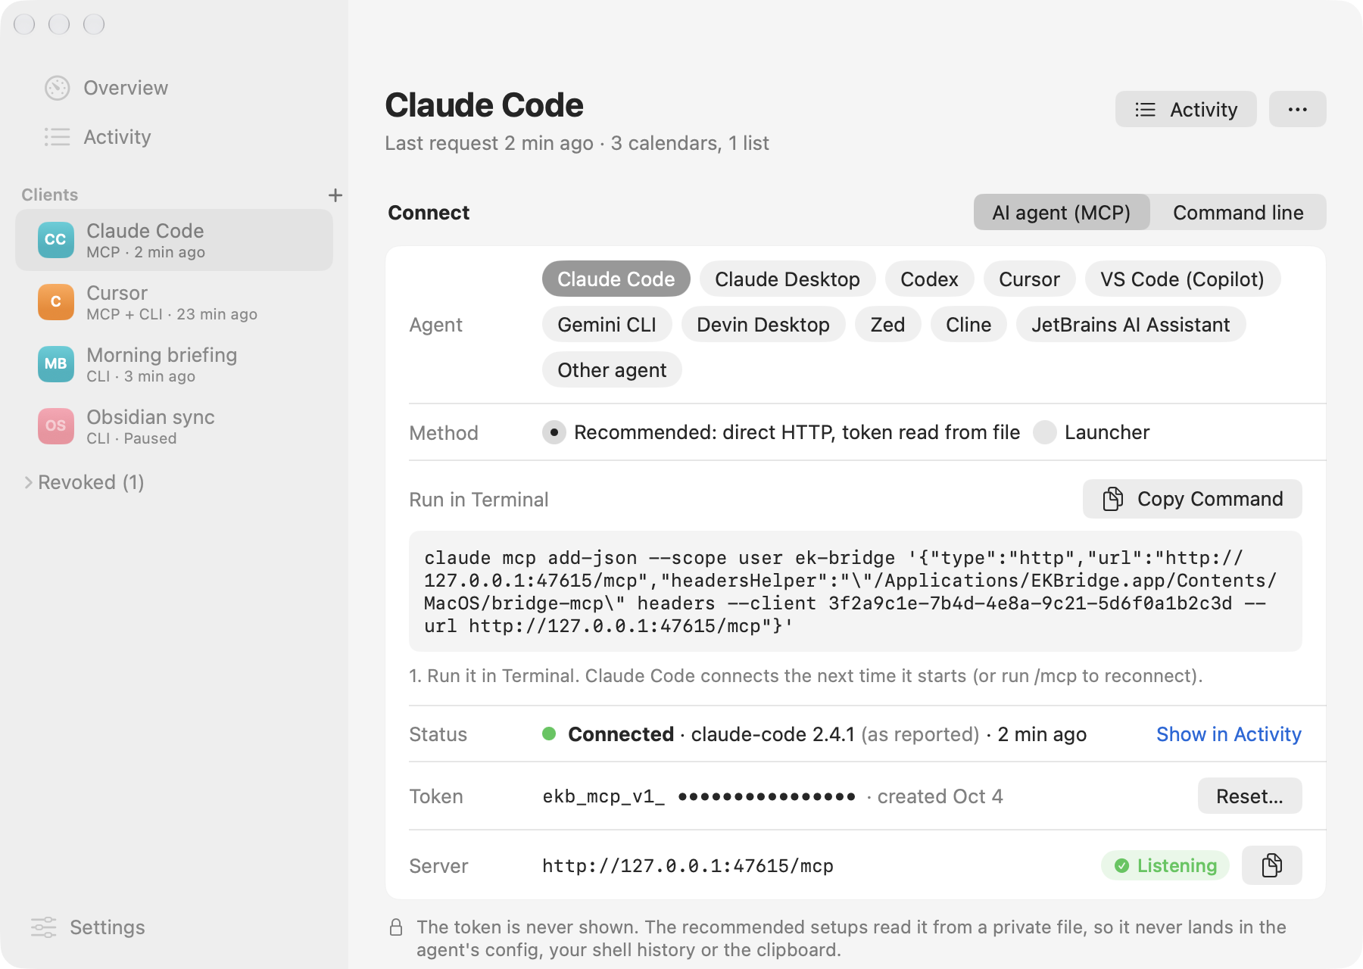Click the terminal command text box
Image resolution: width=1363 pixels, height=969 pixels.
coord(856,591)
